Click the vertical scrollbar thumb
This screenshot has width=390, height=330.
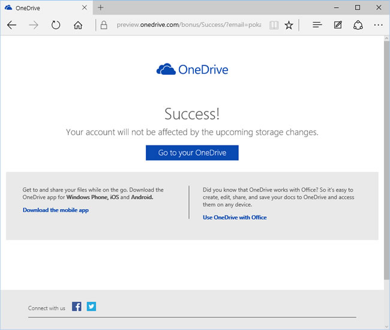386,161
